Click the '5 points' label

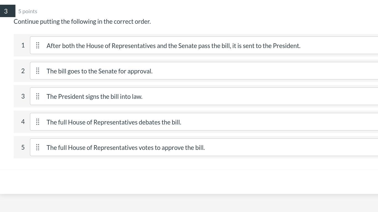pos(28,11)
